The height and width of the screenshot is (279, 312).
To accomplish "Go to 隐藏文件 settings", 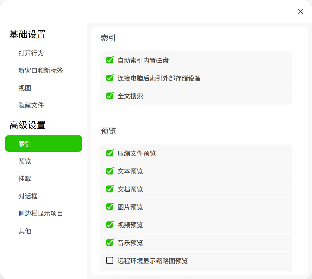I will 31,105.
